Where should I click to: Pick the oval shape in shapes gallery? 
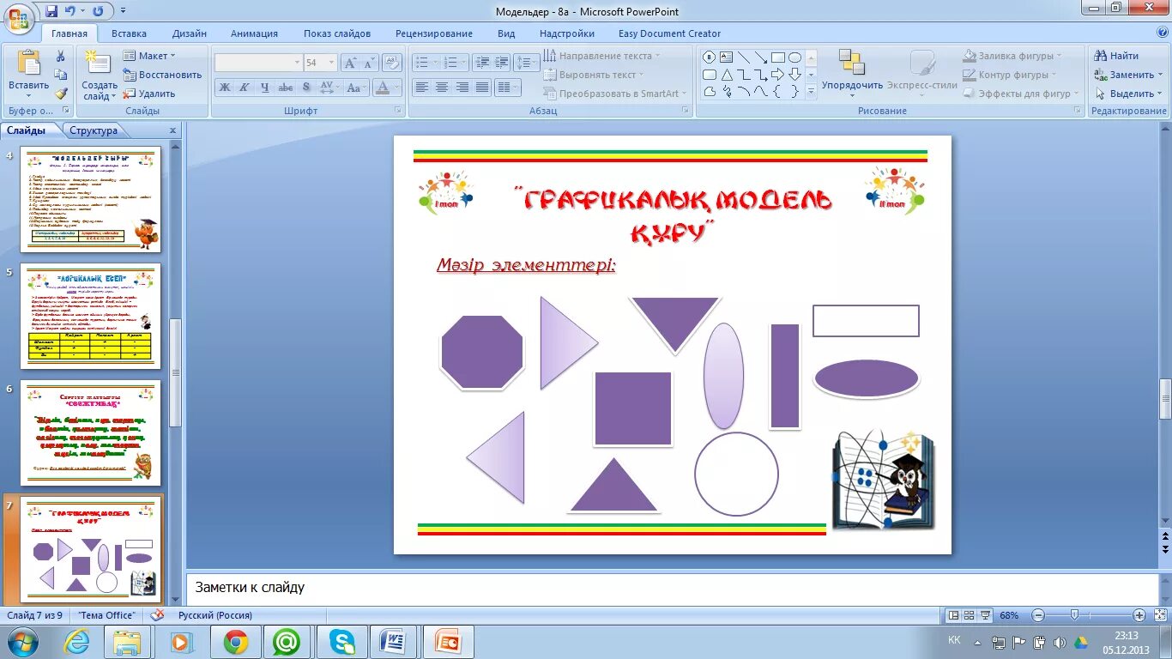tap(795, 57)
